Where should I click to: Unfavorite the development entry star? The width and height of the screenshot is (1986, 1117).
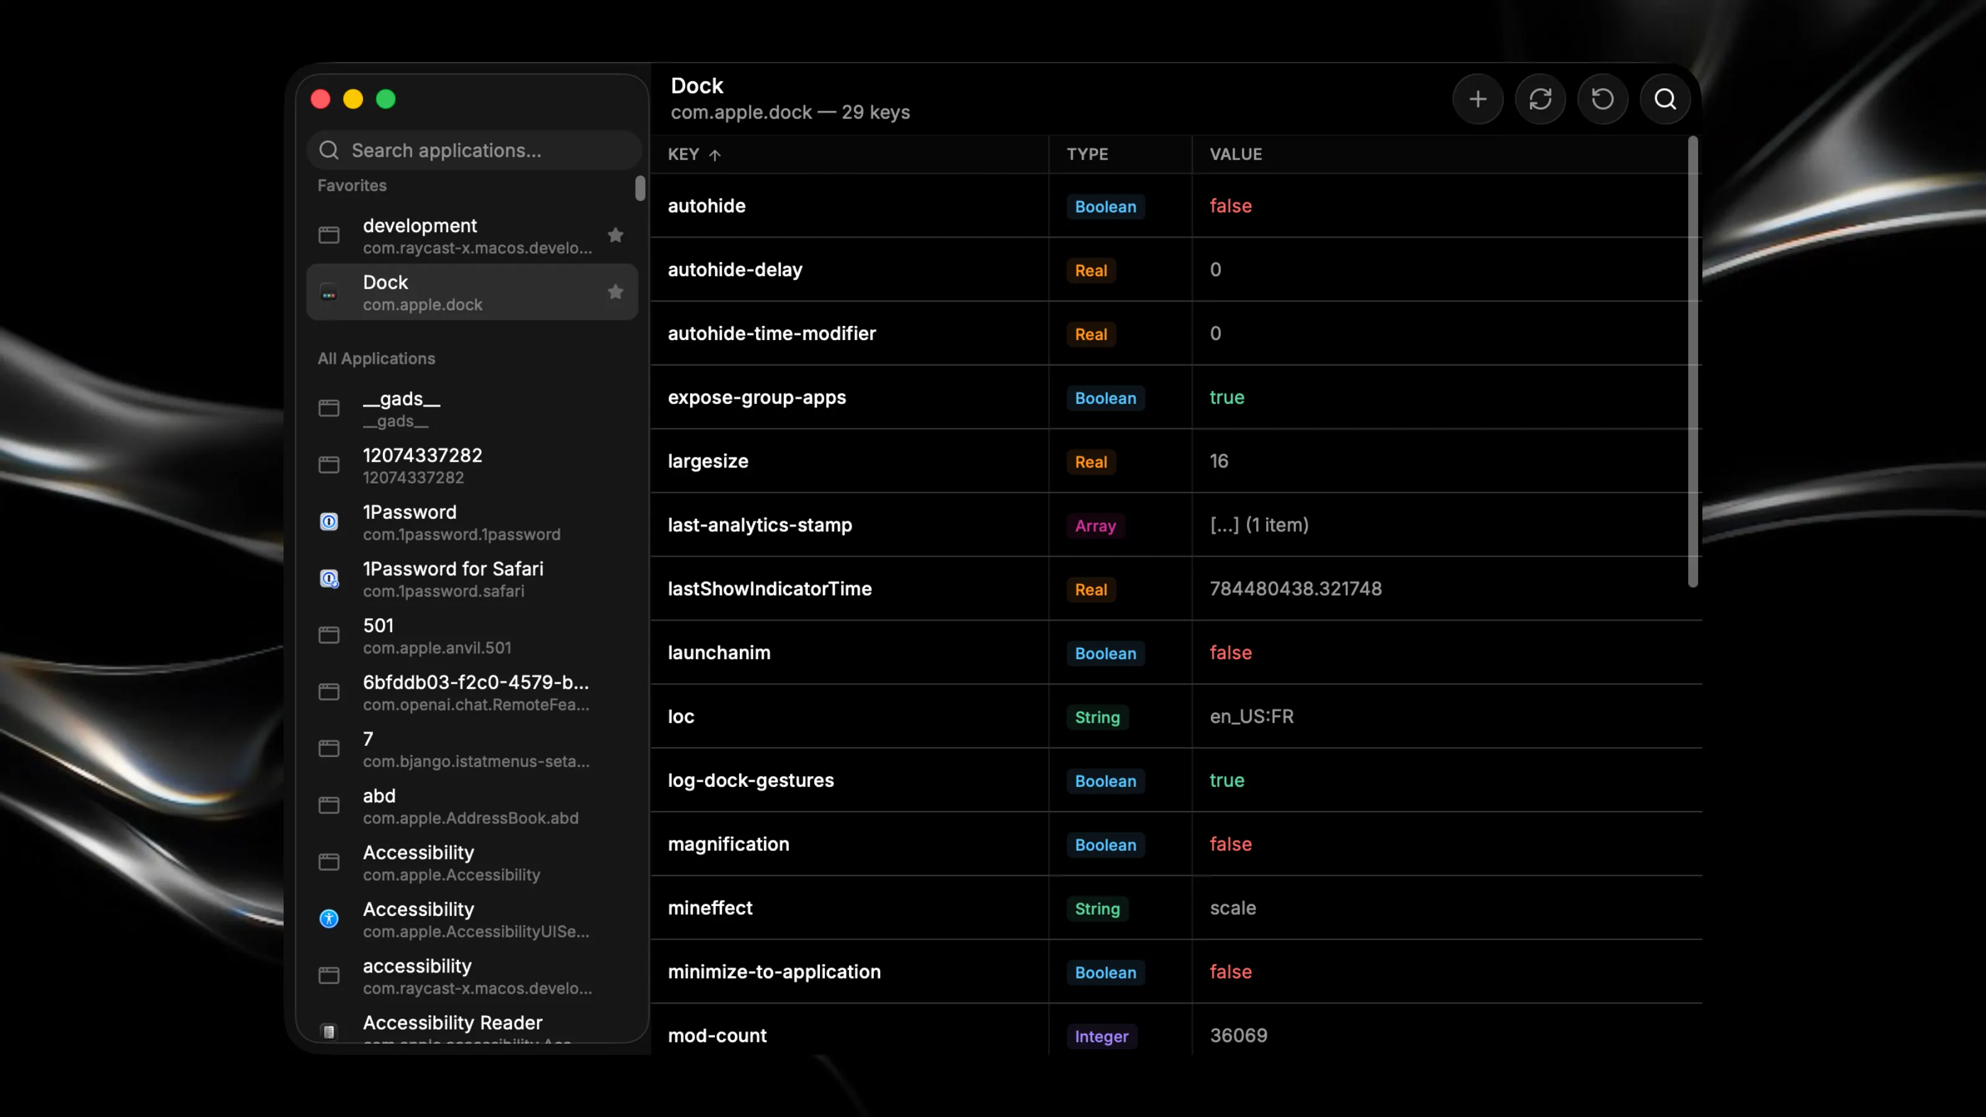615,235
